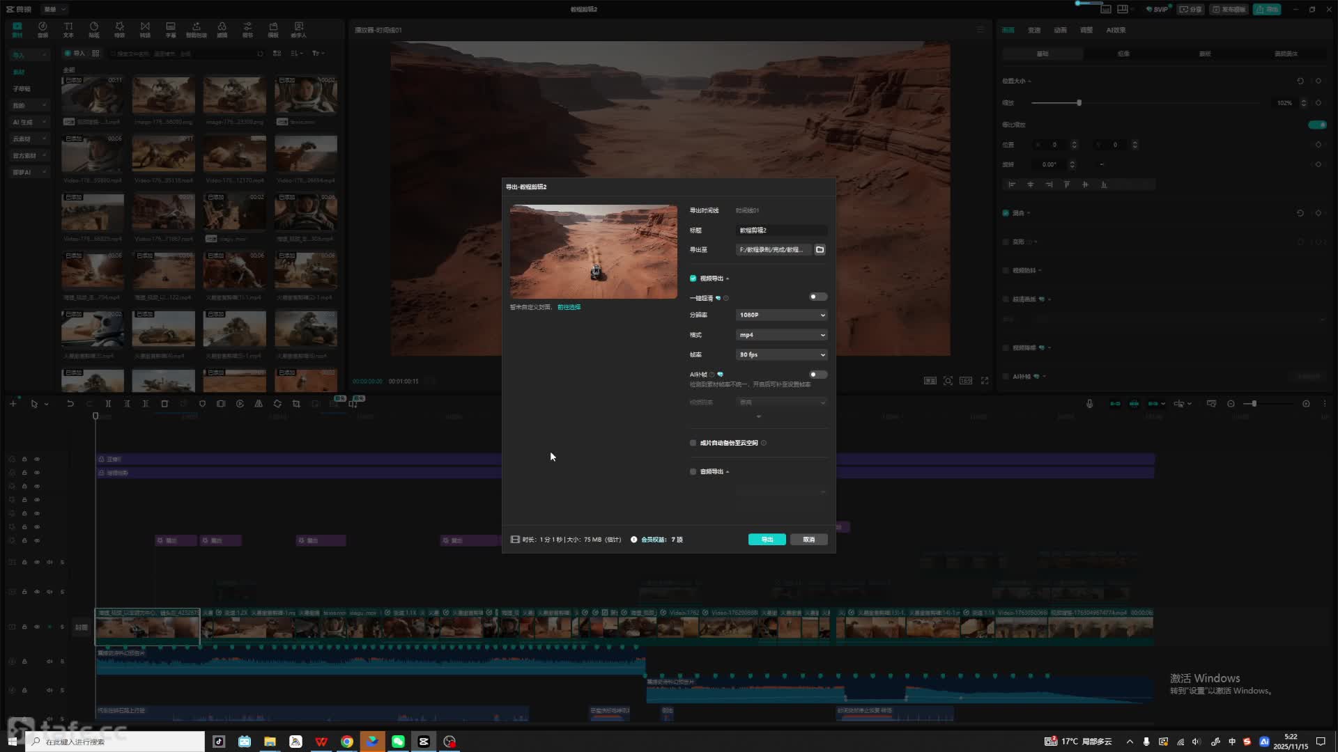Click info icon beside 一键超清
Screen dimensions: 1338x752
point(726,298)
